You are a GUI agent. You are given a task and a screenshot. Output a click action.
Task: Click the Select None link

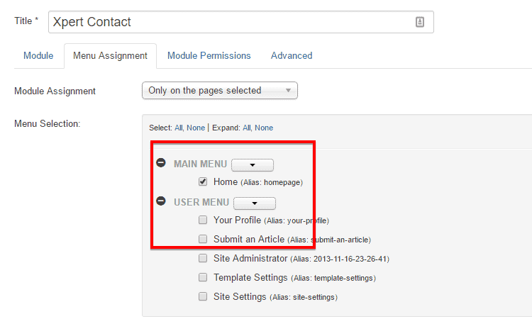[196, 128]
